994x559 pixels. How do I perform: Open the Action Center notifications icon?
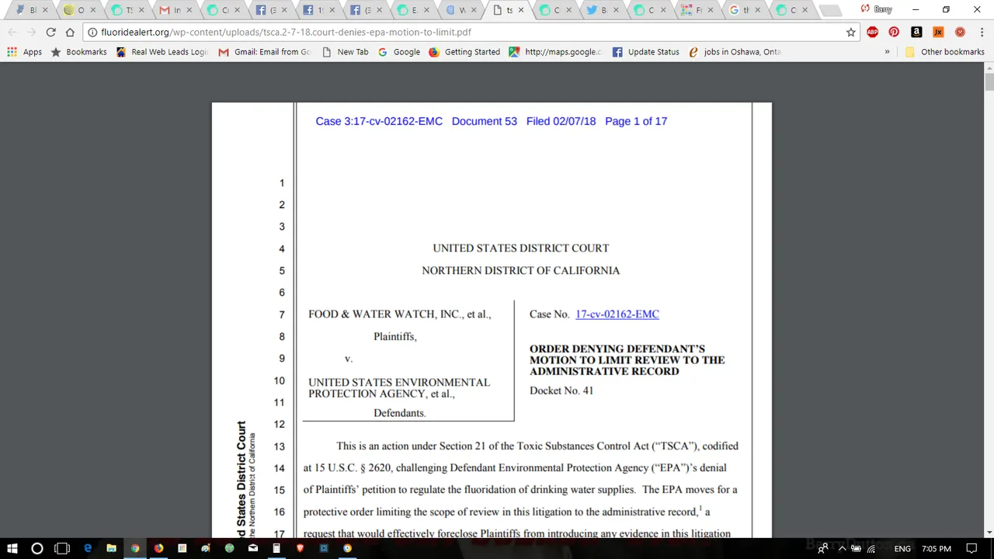pyautogui.click(x=971, y=548)
